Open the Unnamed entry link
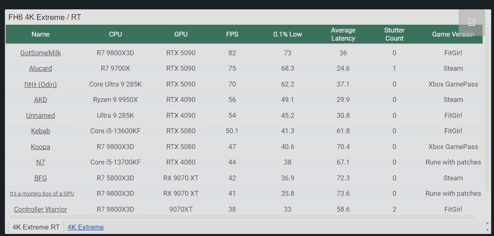The width and height of the screenshot is (494, 236). click(x=41, y=115)
